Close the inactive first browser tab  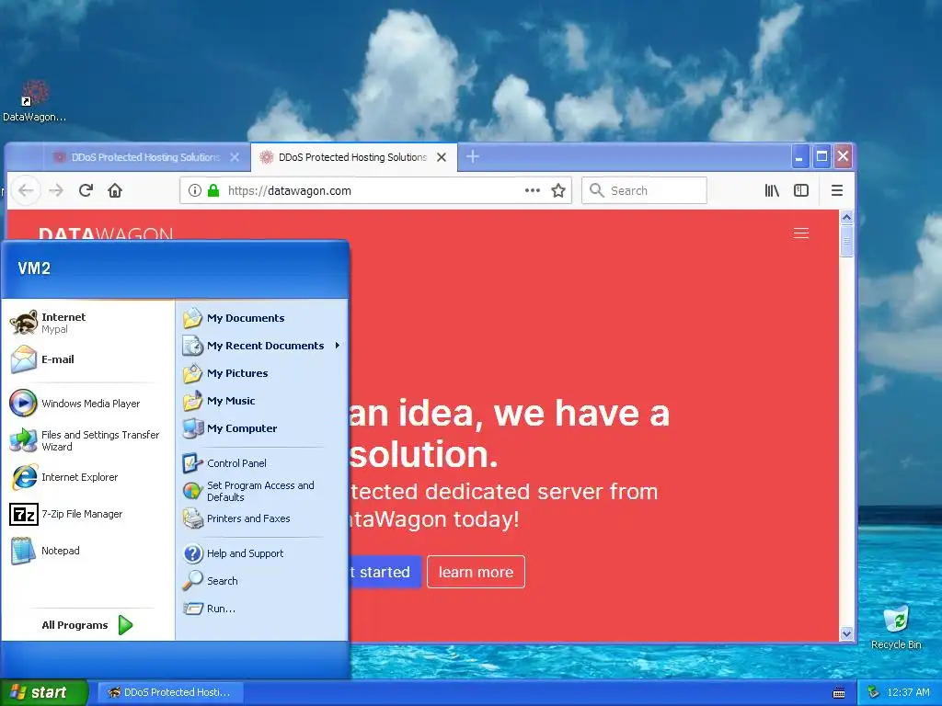pyautogui.click(x=235, y=157)
